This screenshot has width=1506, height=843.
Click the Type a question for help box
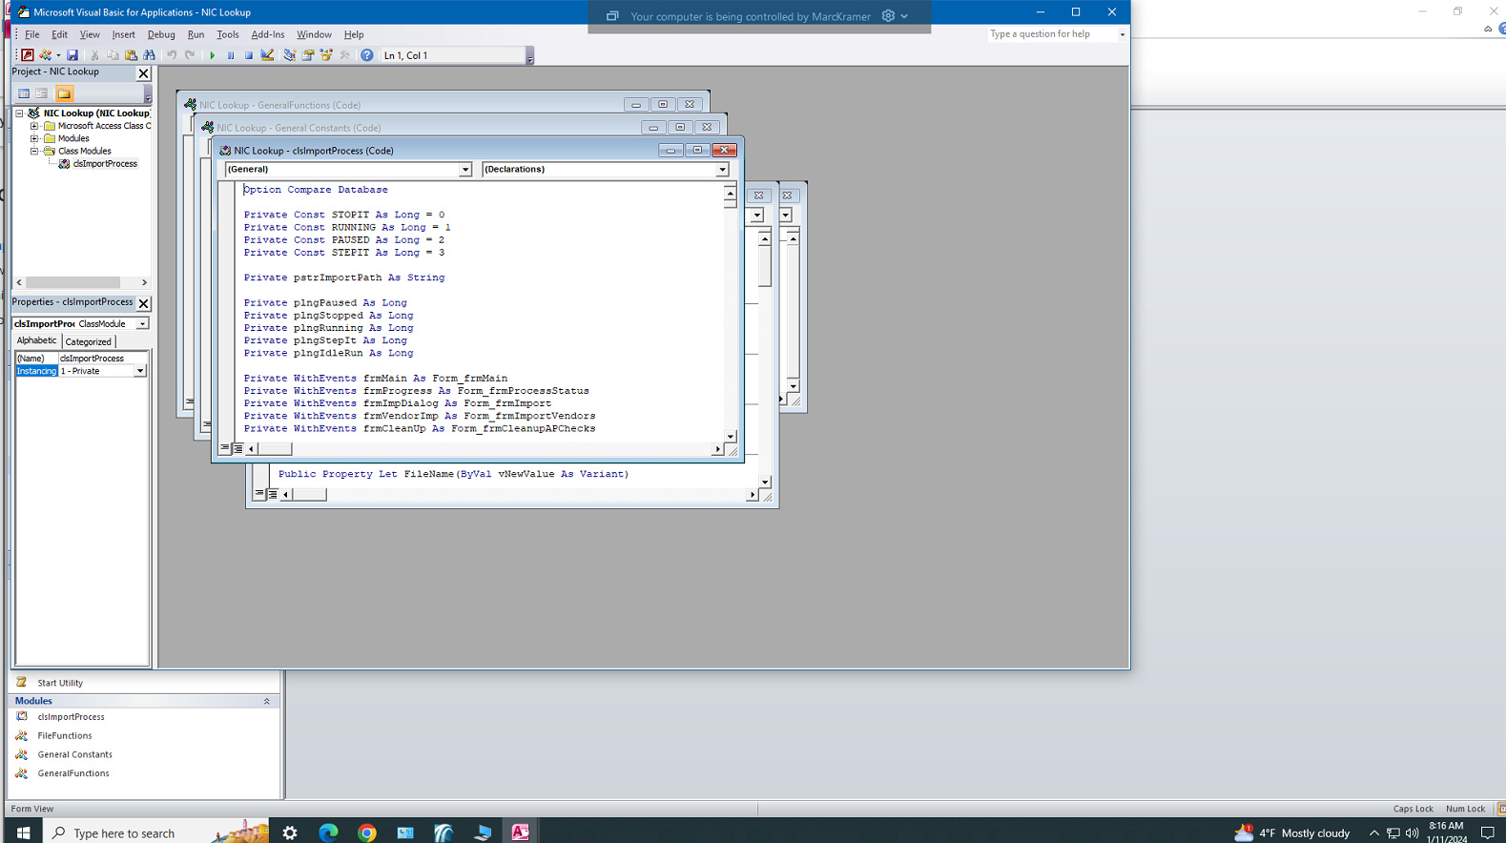(x=1051, y=34)
